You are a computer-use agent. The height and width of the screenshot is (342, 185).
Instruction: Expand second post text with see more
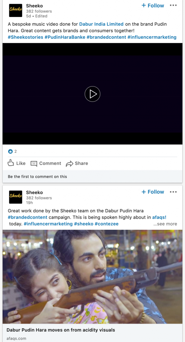(165, 224)
